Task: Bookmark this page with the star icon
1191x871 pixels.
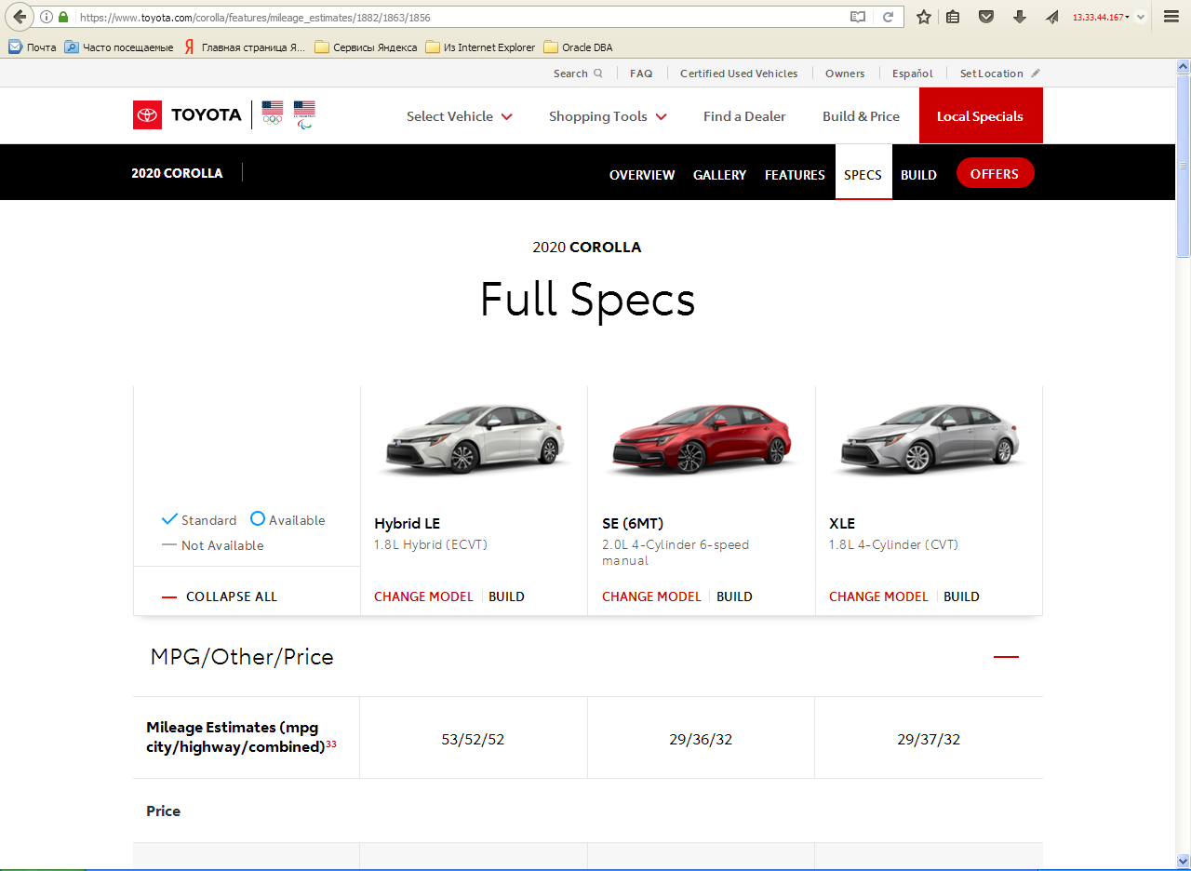Action: [924, 17]
